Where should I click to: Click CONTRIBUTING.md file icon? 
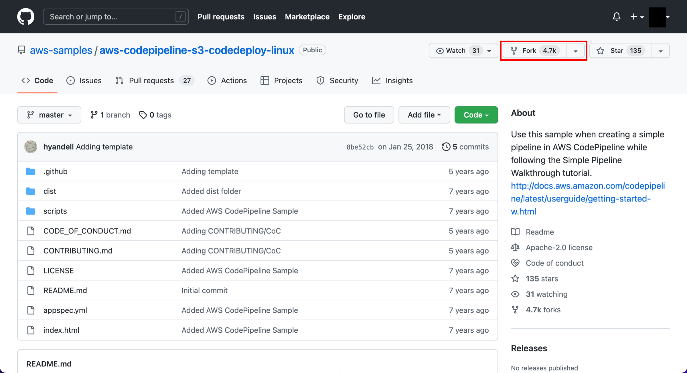(x=31, y=251)
